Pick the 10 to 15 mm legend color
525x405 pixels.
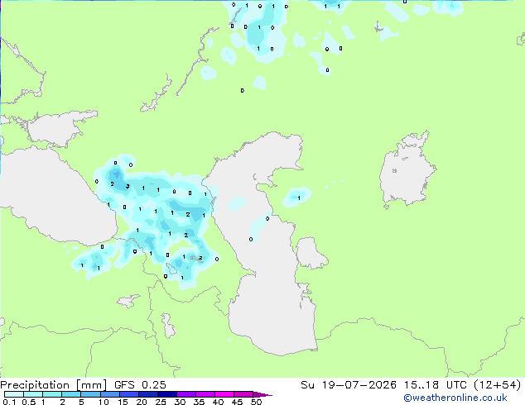click(x=110, y=394)
